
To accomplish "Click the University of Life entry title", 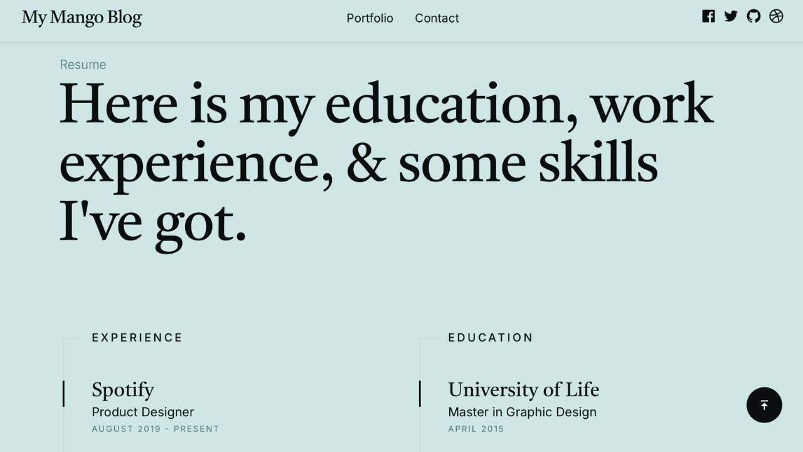I will [x=524, y=390].
